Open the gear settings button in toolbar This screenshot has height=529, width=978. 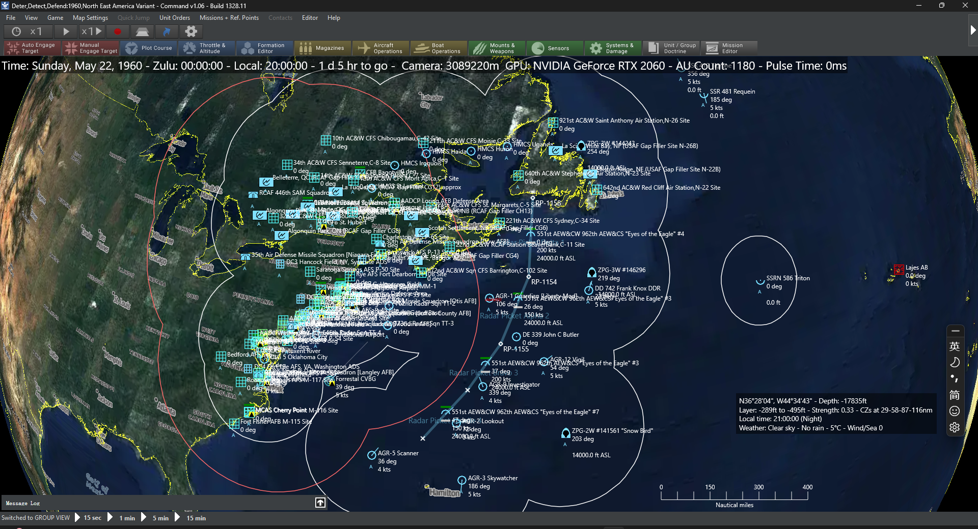[x=191, y=32]
